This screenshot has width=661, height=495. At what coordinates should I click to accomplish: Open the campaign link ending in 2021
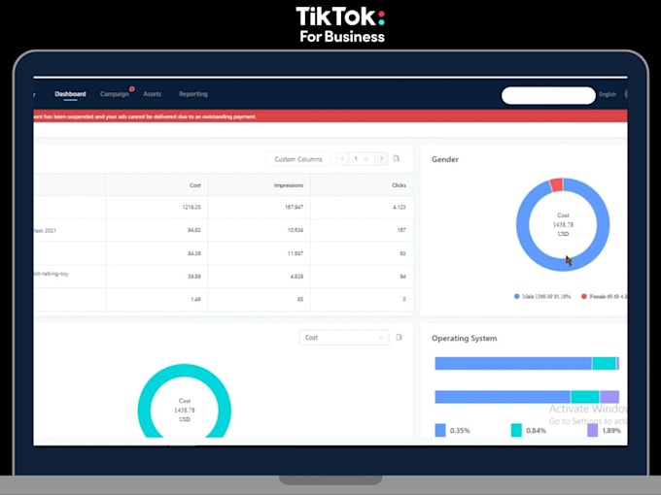(45, 231)
